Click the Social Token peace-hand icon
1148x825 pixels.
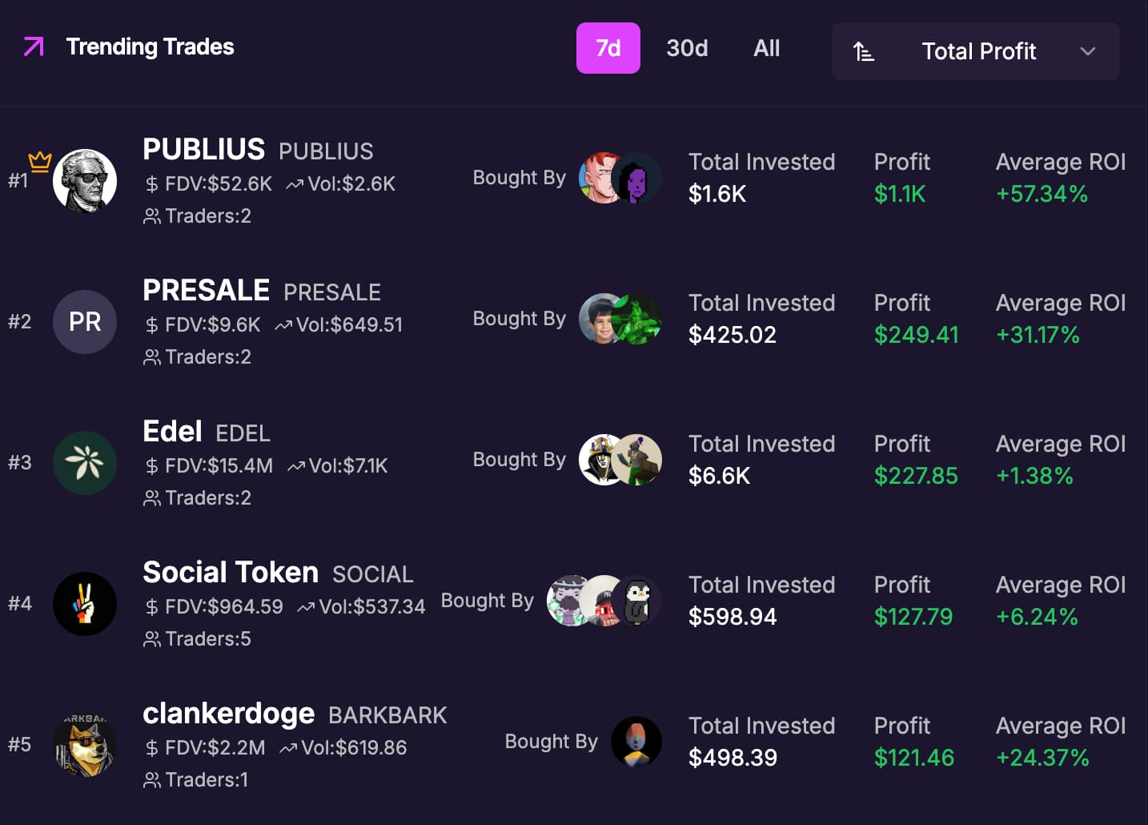point(85,604)
